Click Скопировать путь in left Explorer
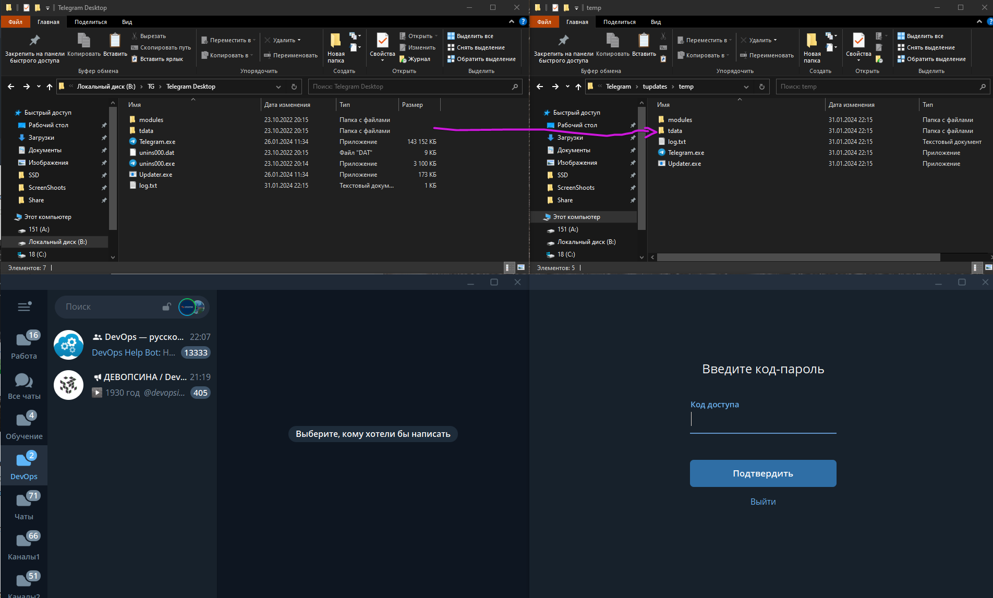Screen dimensions: 993x598 point(161,47)
